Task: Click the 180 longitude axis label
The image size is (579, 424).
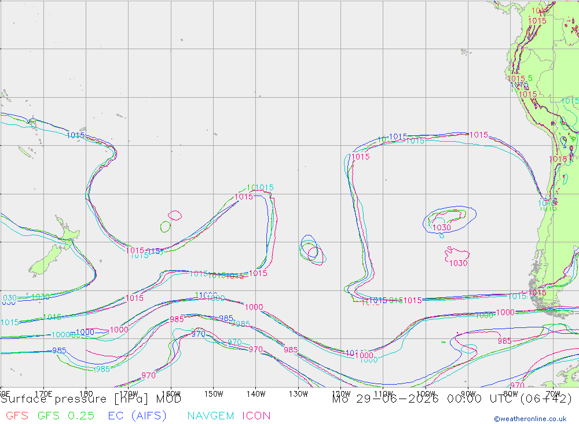Action: click(x=86, y=394)
